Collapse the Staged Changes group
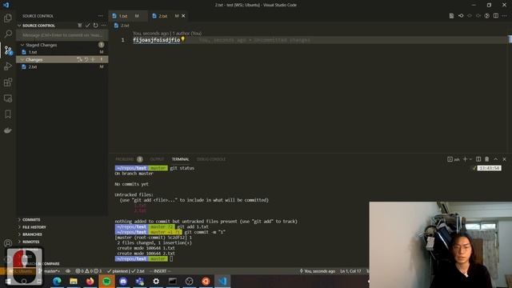Viewport: 512px width, 288px height. (22, 45)
